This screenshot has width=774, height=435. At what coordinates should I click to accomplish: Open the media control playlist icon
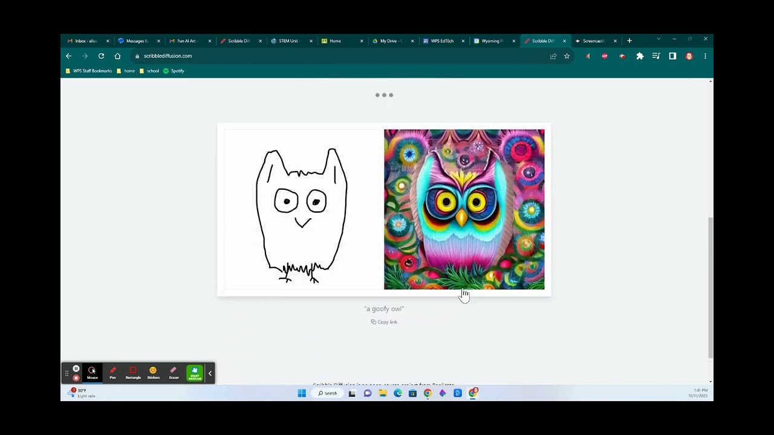tap(656, 56)
